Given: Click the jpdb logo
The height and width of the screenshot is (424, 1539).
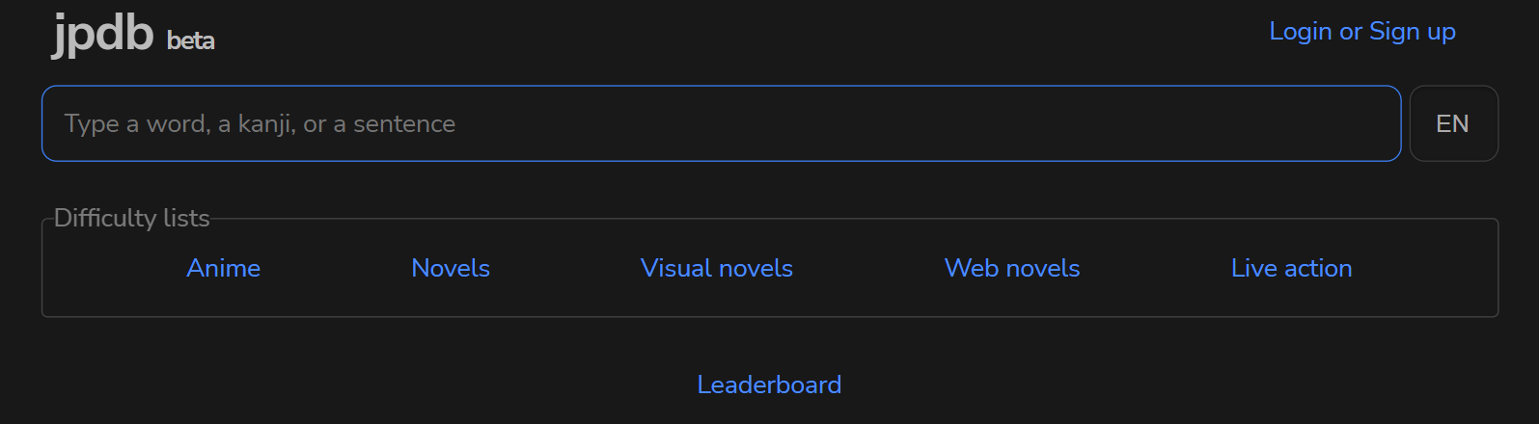Looking at the screenshot, I should coord(103,33).
